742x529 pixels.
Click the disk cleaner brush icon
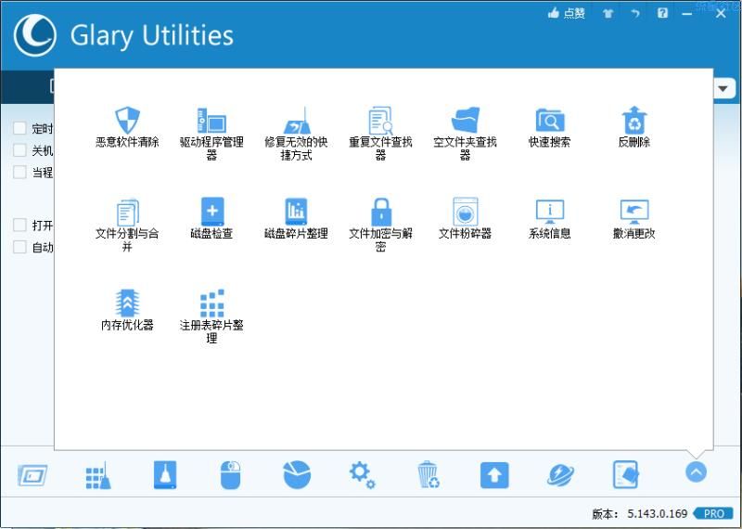tap(165, 474)
